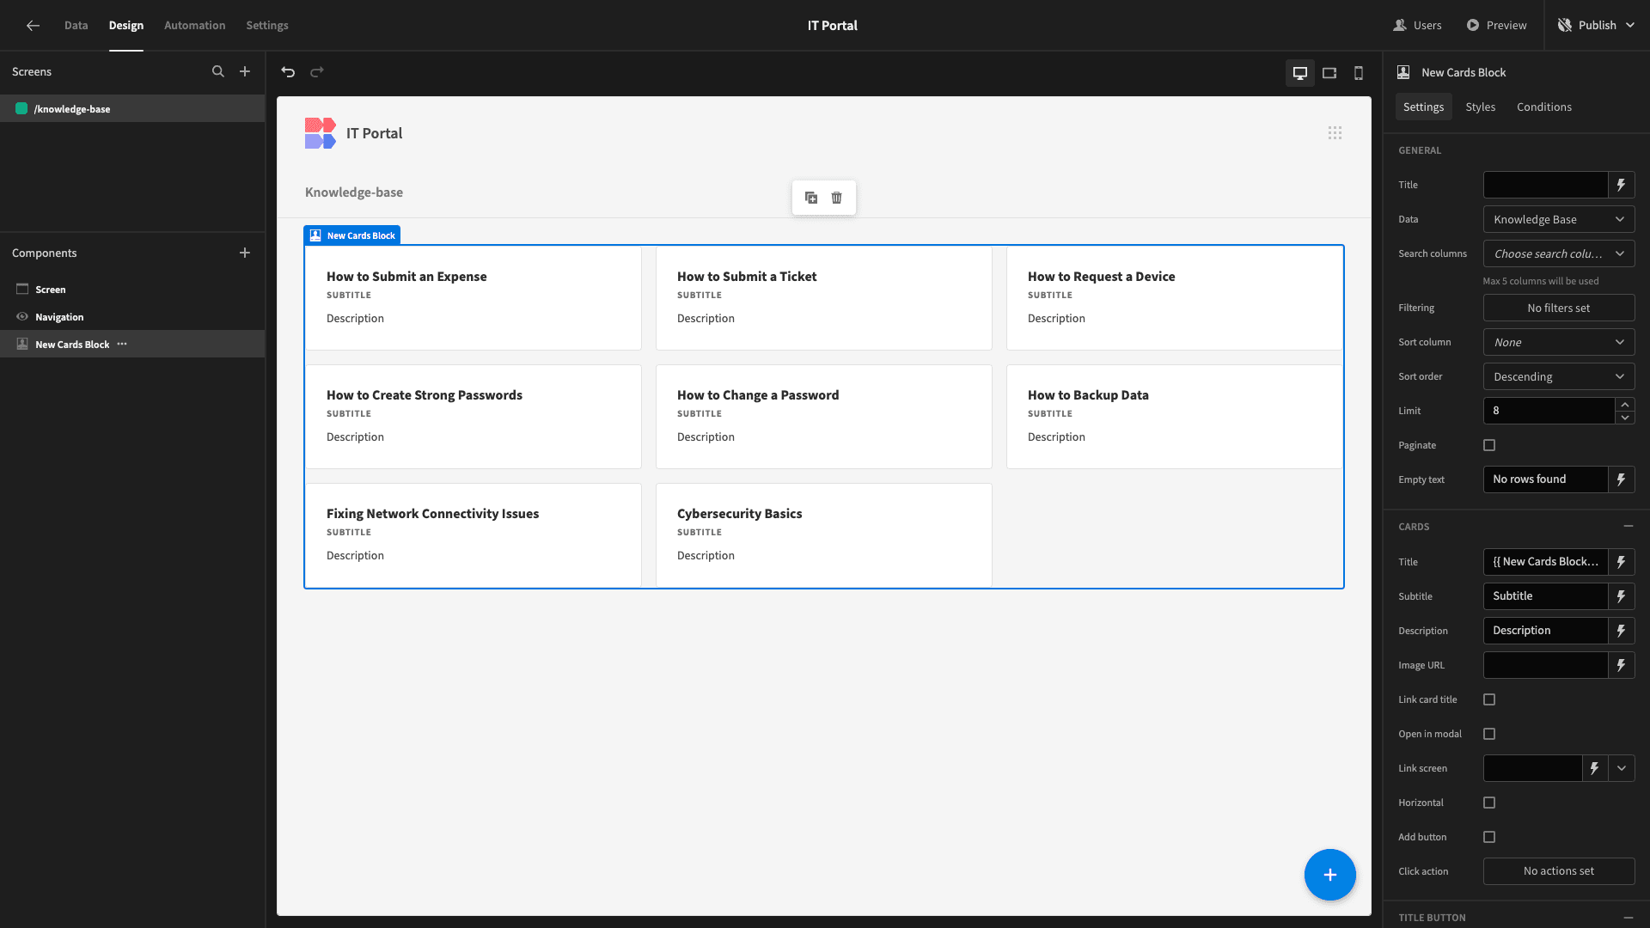Open bindings for General Title field
This screenshot has height=928, width=1650.
point(1622,185)
